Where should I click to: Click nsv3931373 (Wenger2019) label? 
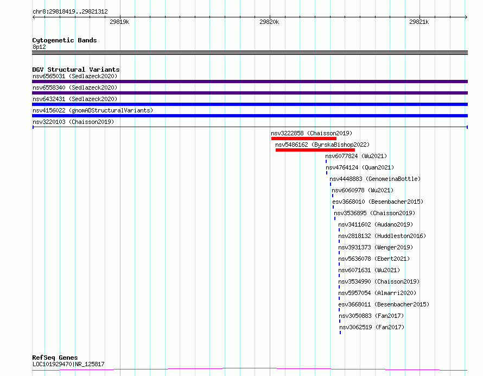(x=376, y=247)
